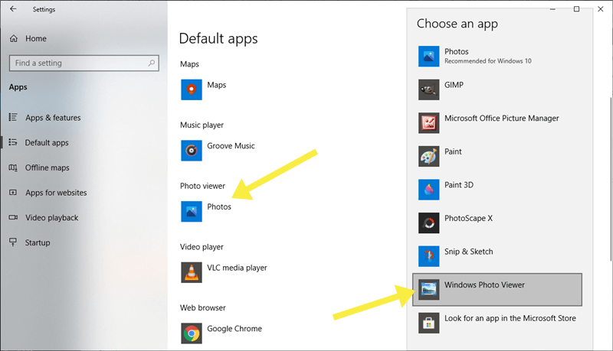The height and width of the screenshot is (351, 613).
Task: Focus the Find a setting search box
Action: pyautogui.click(x=84, y=63)
